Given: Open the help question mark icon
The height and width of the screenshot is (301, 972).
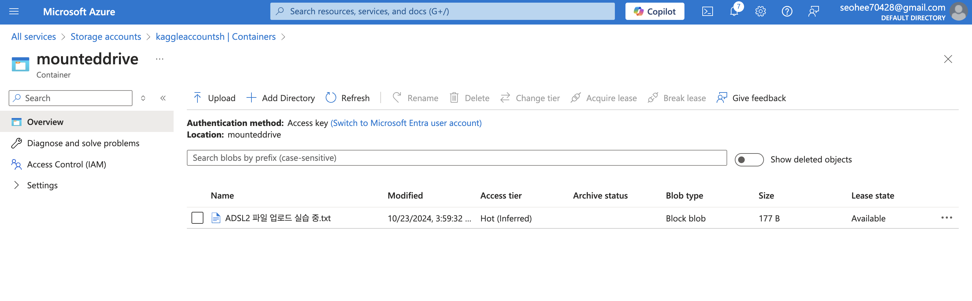Looking at the screenshot, I should pos(787,11).
